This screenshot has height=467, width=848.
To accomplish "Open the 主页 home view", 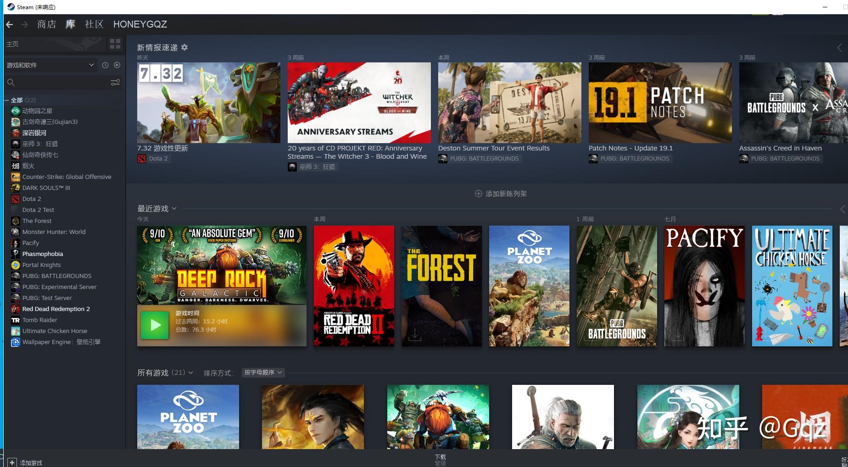I will pos(54,44).
